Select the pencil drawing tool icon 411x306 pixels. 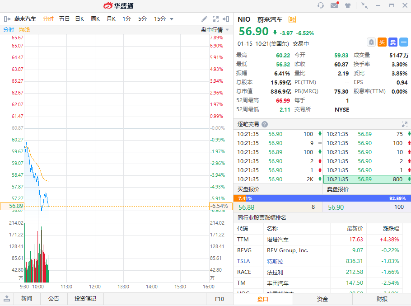tap(204, 19)
